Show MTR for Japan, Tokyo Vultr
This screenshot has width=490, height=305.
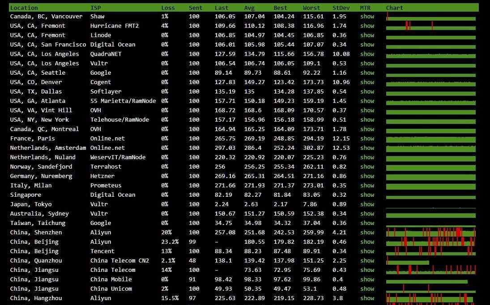[x=367, y=204]
